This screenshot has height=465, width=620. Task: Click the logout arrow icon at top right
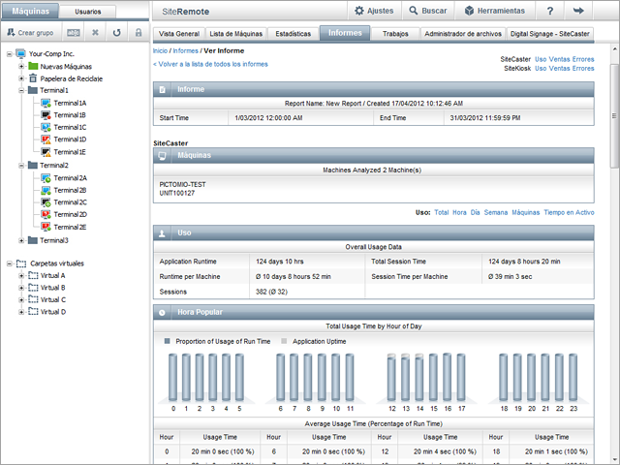click(579, 11)
